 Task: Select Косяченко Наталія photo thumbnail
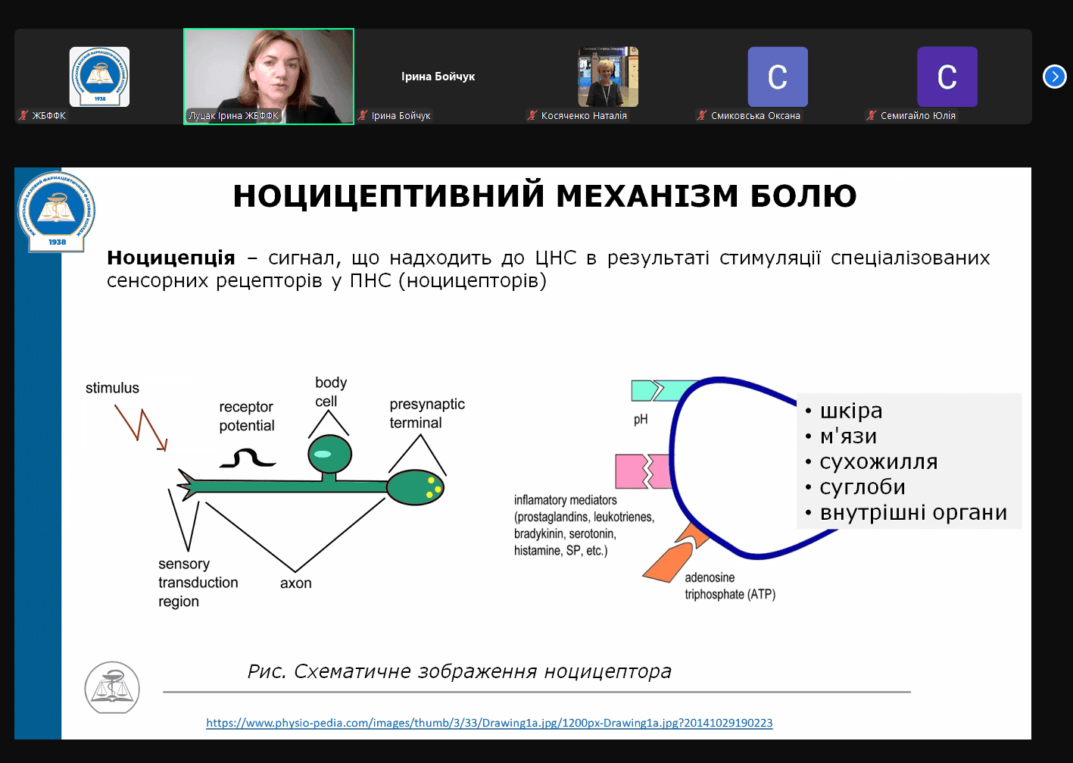click(x=608, y=77)
